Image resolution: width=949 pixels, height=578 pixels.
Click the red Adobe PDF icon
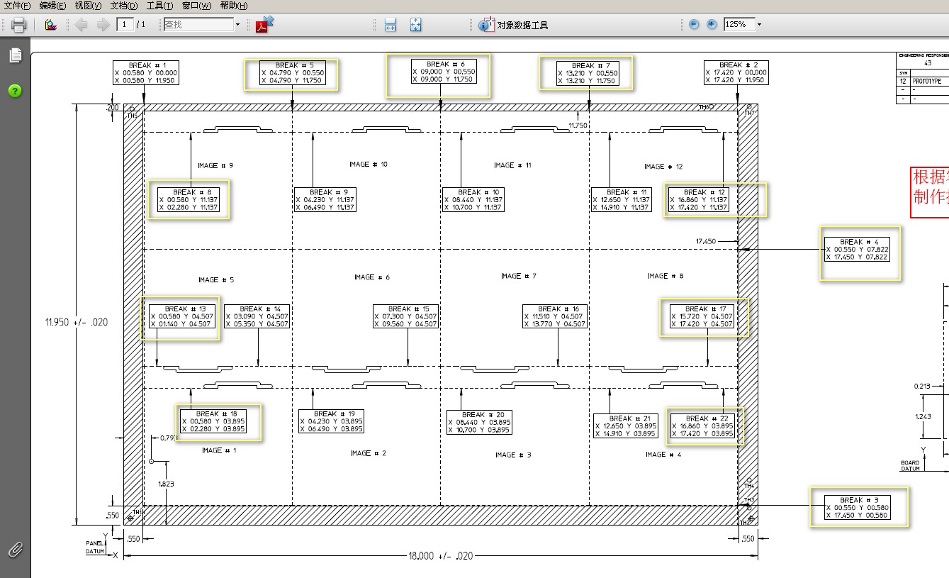pyautogui.click(x=264, y=24)
